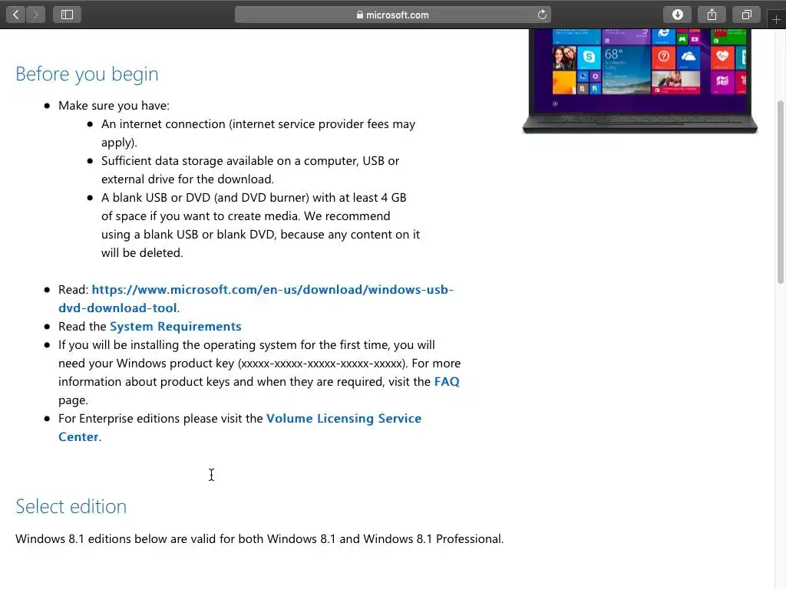The width and height of the screenshot is (786, 589).
Task: Open the System Requirements link
Action: tap(176, 327)
